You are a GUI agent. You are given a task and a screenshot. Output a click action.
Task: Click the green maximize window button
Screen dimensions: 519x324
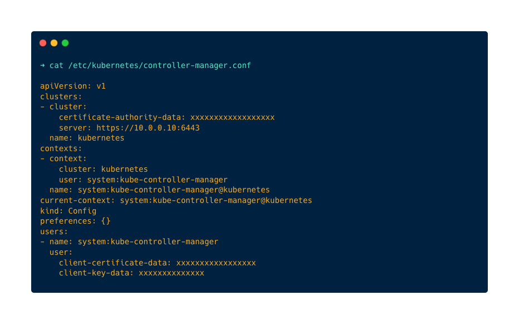pyautogui.click(x=65, y=43)
